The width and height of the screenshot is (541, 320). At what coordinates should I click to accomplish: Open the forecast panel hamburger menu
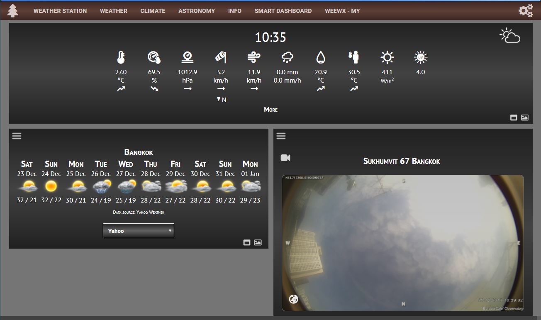point(17,136)
